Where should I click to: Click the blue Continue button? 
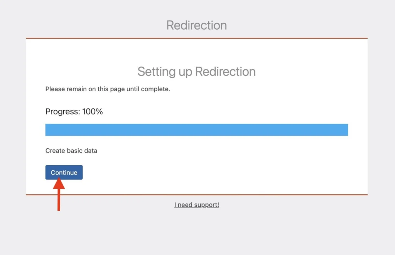coord(64,173)
